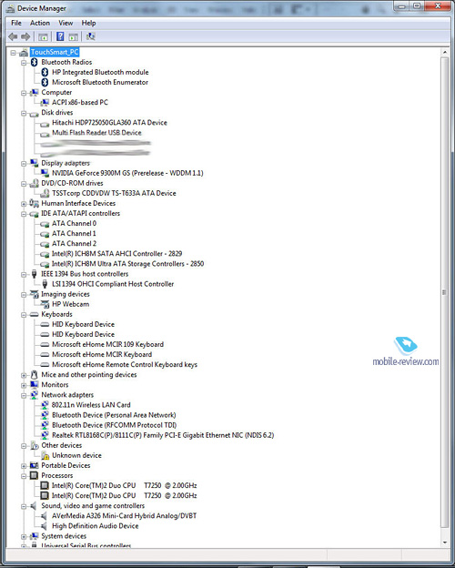Collapse the IDE ATA/ATAPI controllers category
The width and height of the screenshot is (455, 568).
coord(24,214)
